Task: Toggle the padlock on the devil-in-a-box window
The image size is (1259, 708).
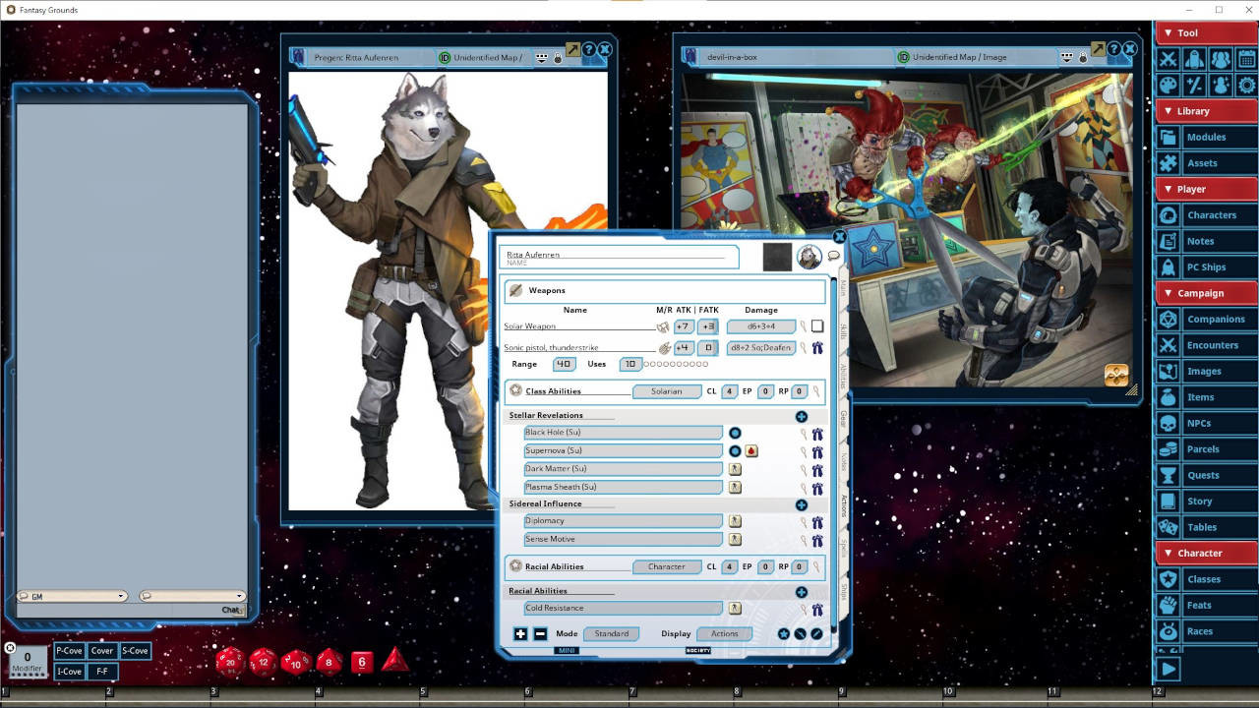Action: [x=1081, y=57]
